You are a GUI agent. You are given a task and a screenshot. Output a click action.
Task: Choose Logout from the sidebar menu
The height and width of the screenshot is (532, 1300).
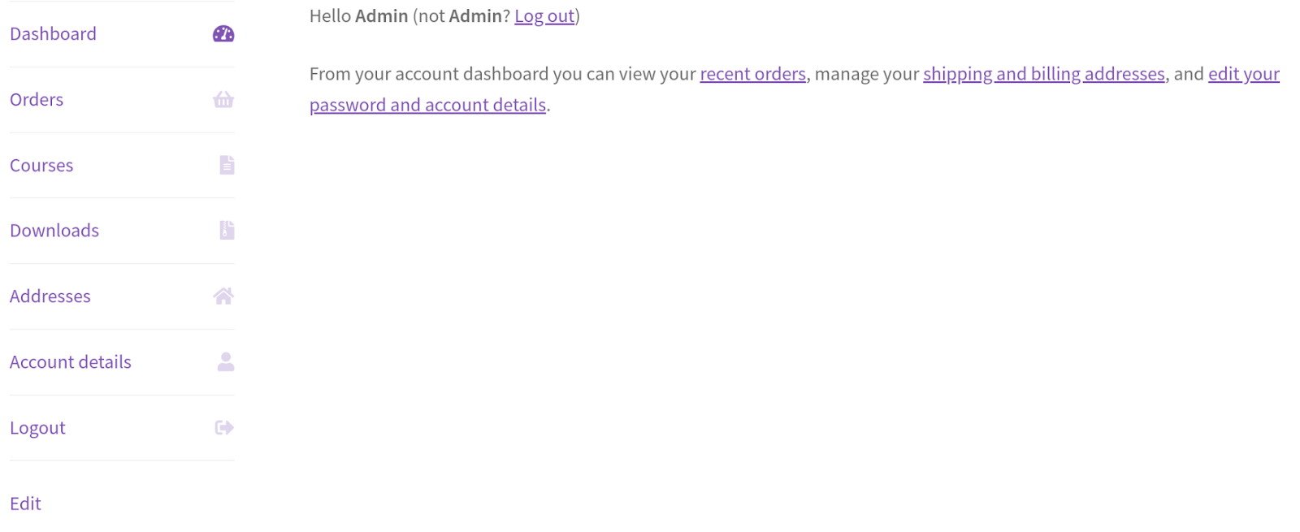point(37,428)
